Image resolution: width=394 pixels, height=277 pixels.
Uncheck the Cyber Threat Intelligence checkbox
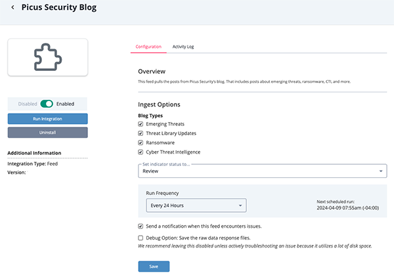(x=141, y=152)
